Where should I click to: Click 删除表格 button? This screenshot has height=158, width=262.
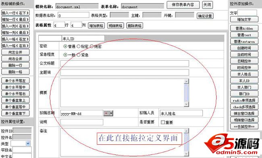(135, 26)
